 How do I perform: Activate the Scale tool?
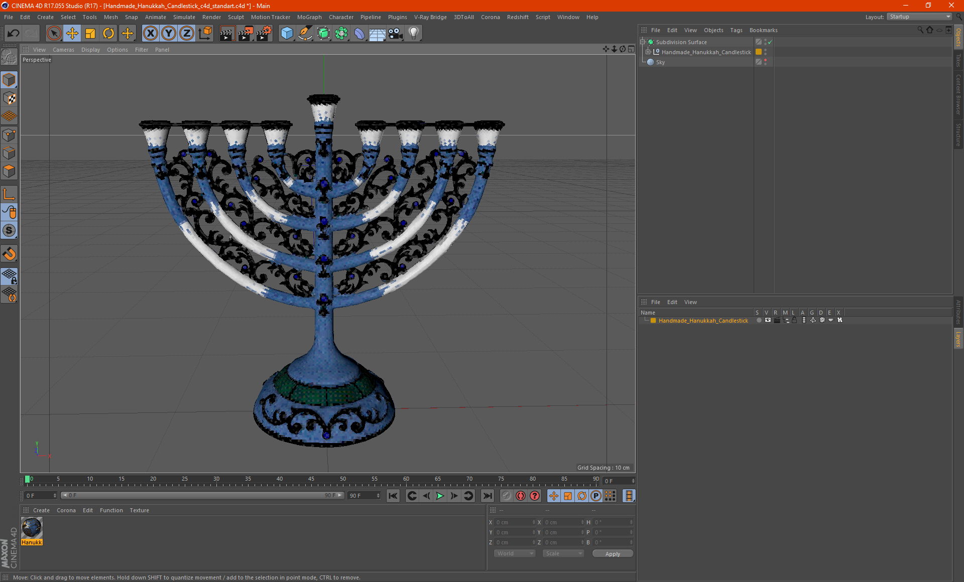pos(90,34)
